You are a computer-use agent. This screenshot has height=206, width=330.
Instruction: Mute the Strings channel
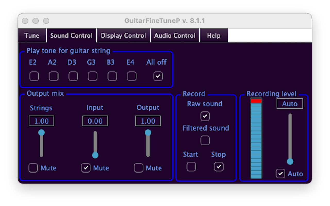[x=33, y=168]
